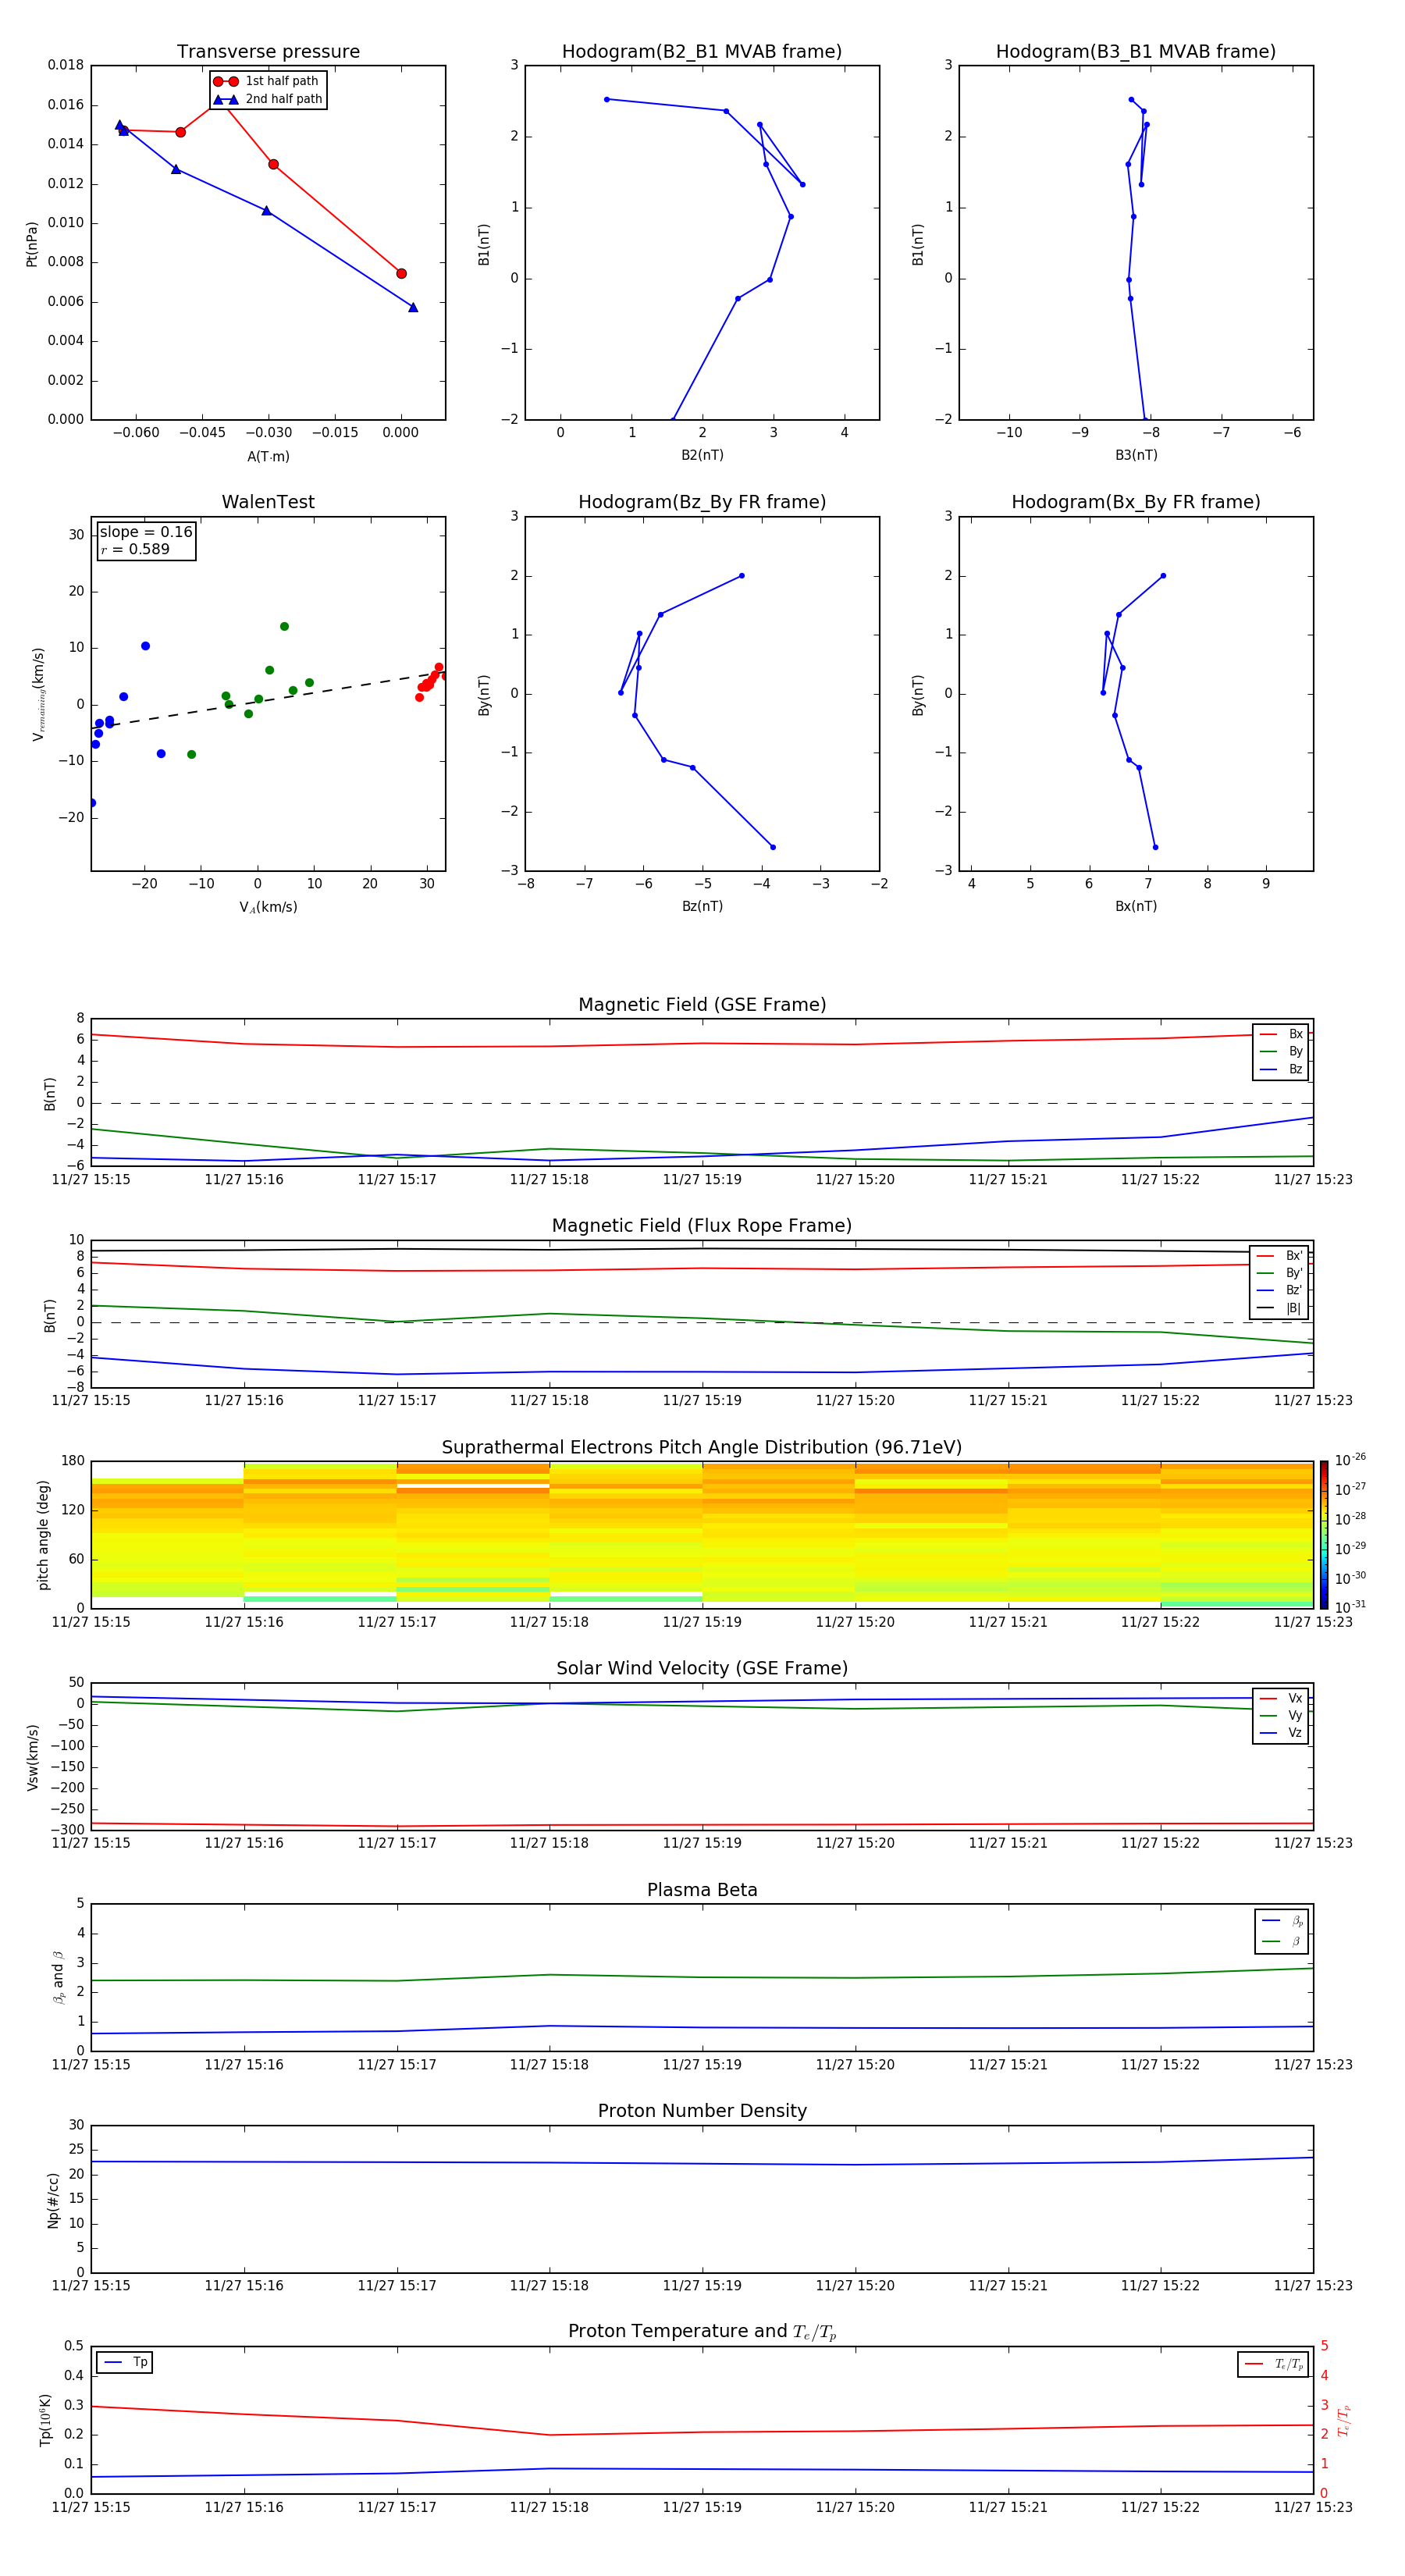
Task: Click the '|B|' legend entry
Action: [x=1280, y=1308]
